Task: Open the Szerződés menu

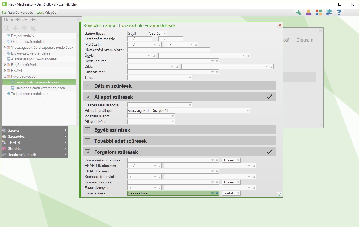Action: coord(34,136)
